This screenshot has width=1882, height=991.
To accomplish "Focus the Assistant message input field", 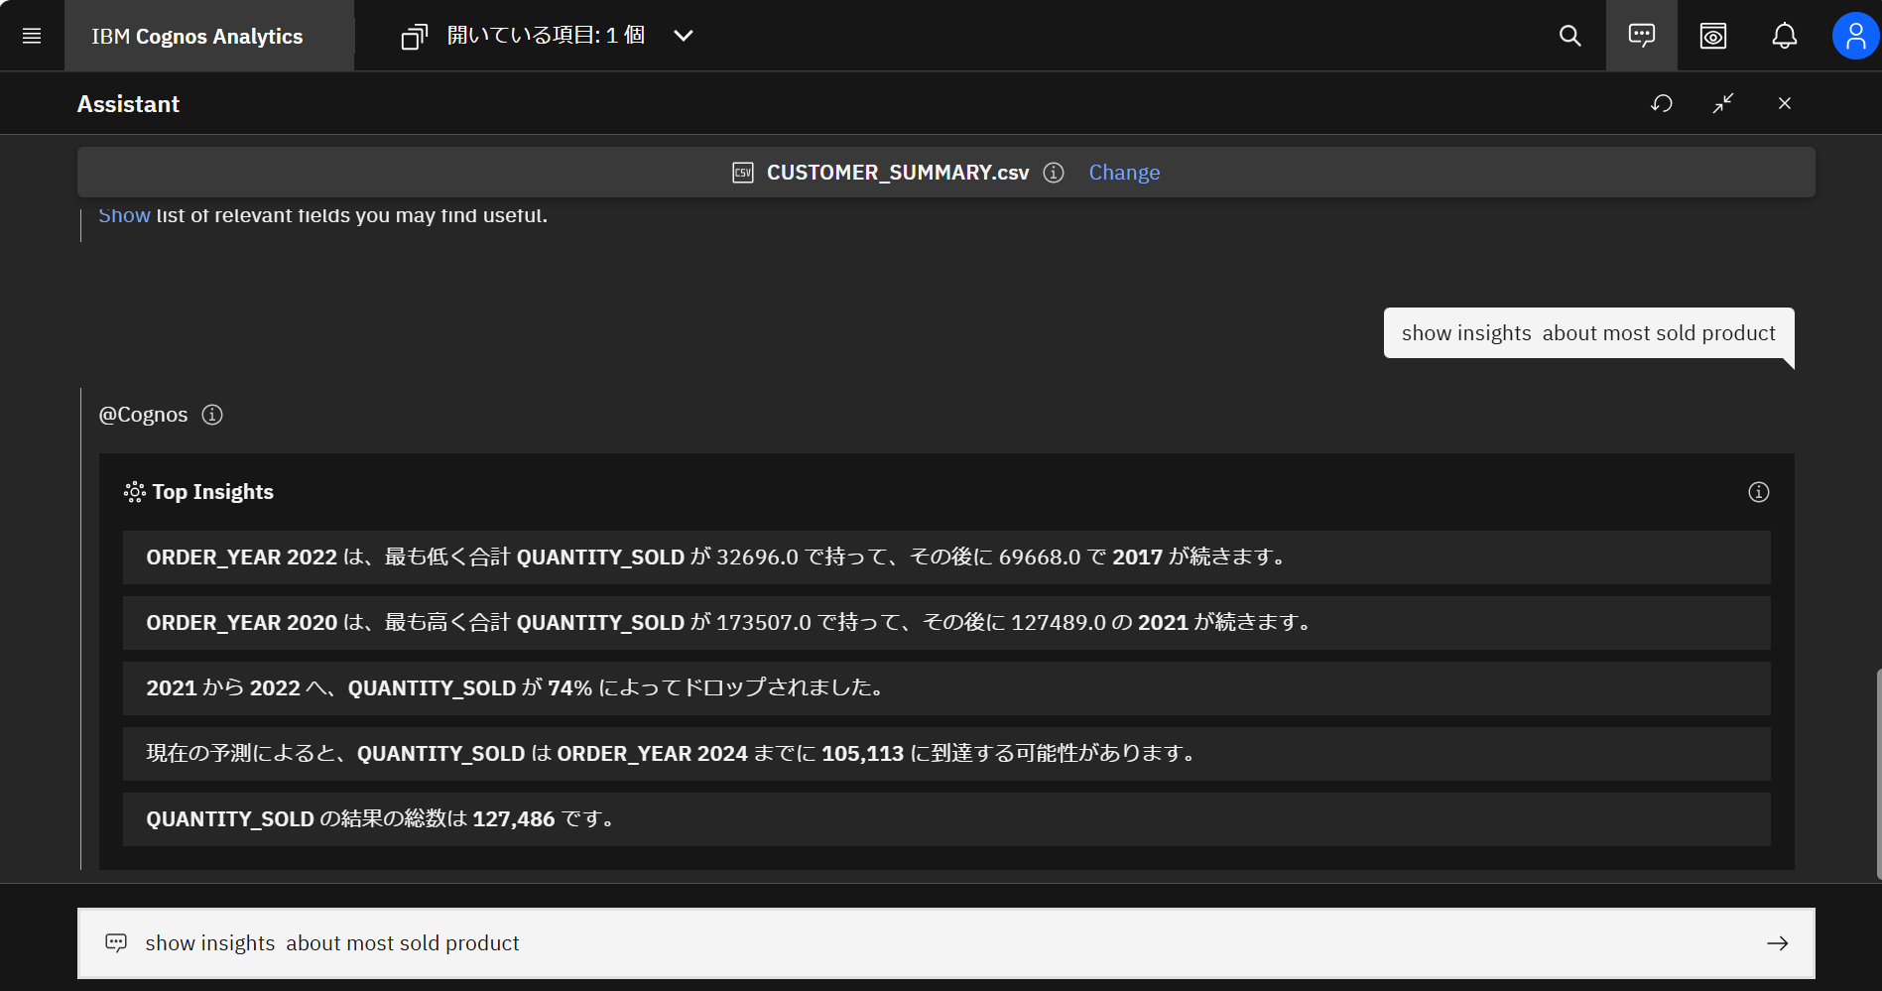I will [946, 943].
